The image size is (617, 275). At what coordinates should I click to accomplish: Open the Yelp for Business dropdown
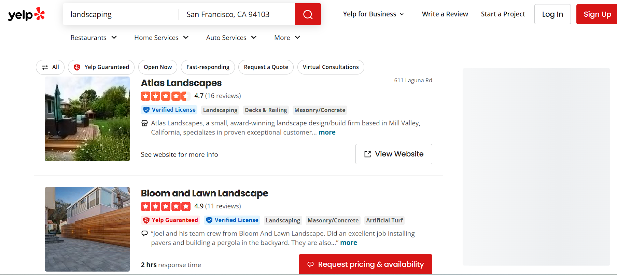pos(374,14)
